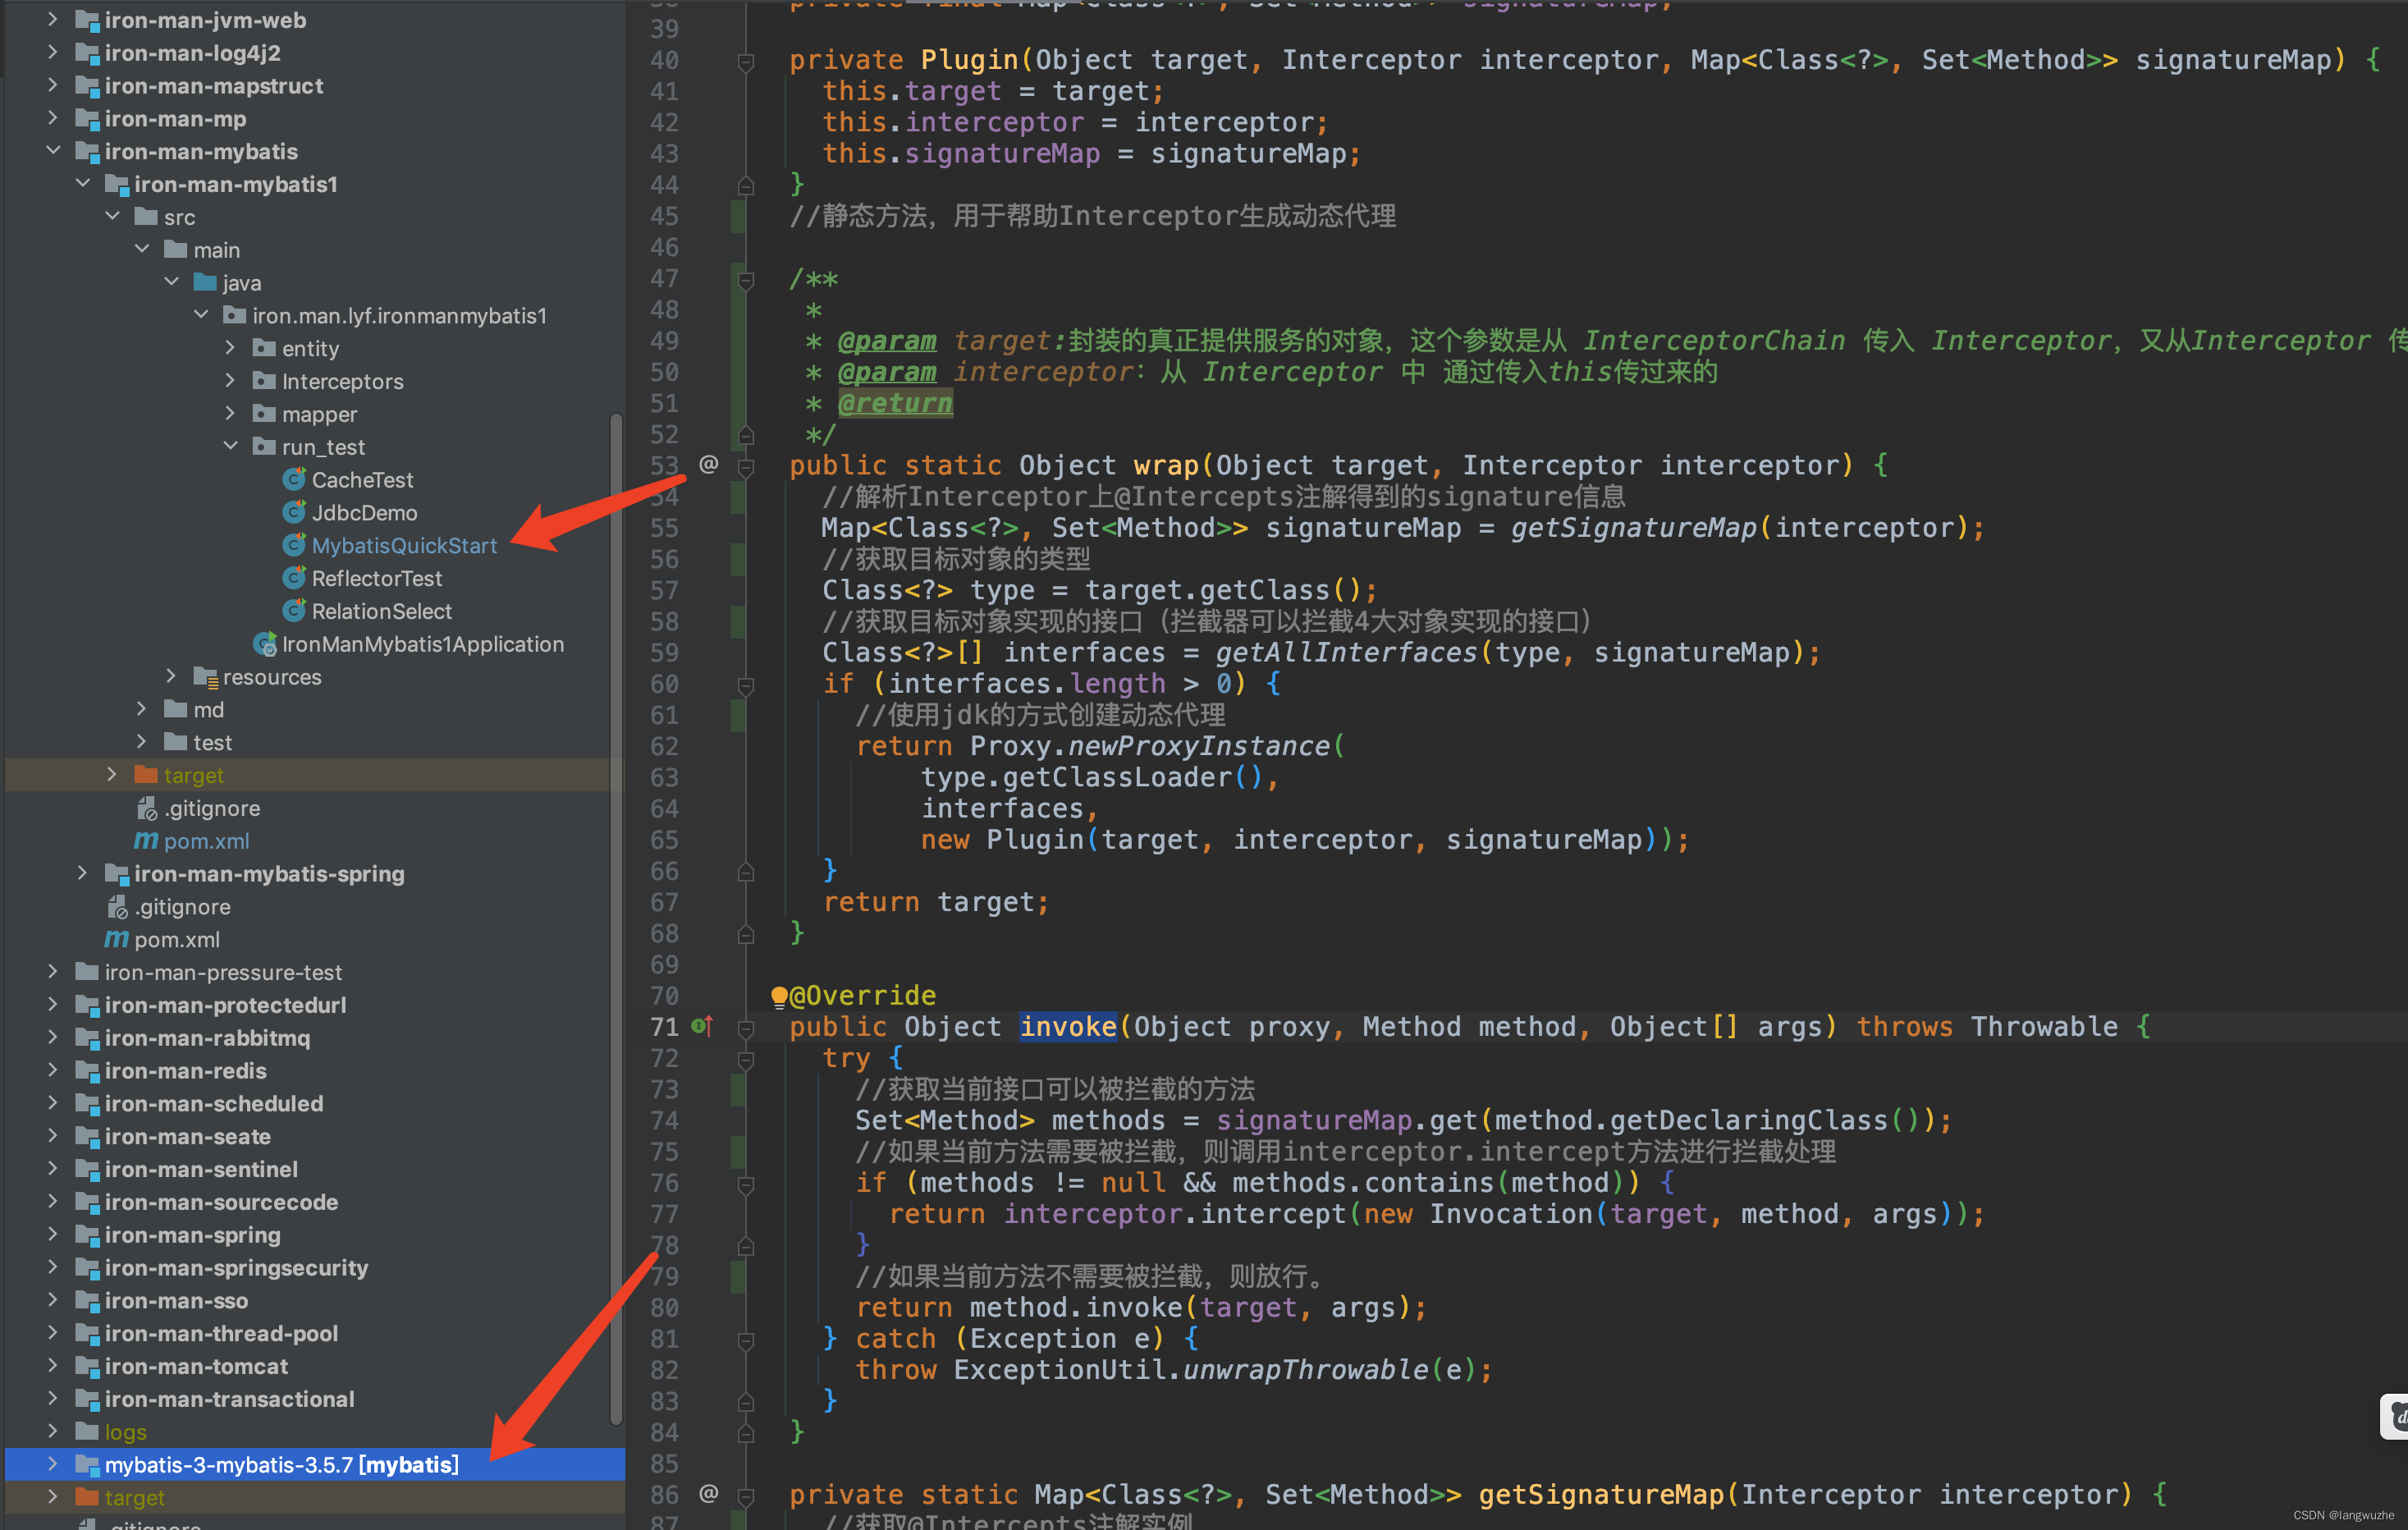
Task: Expand the iron-man-redis module
Action: tap(53, 1070)
